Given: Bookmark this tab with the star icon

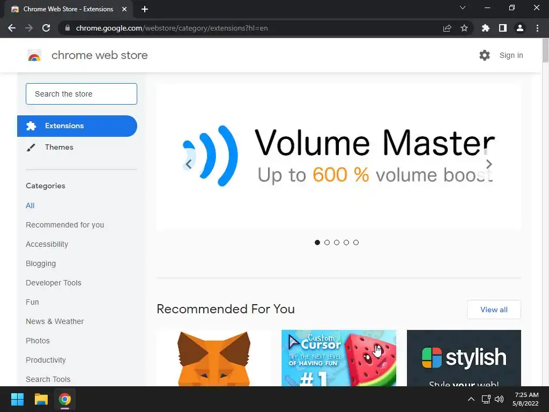Looking at the screenshot, I should point(464,28).
